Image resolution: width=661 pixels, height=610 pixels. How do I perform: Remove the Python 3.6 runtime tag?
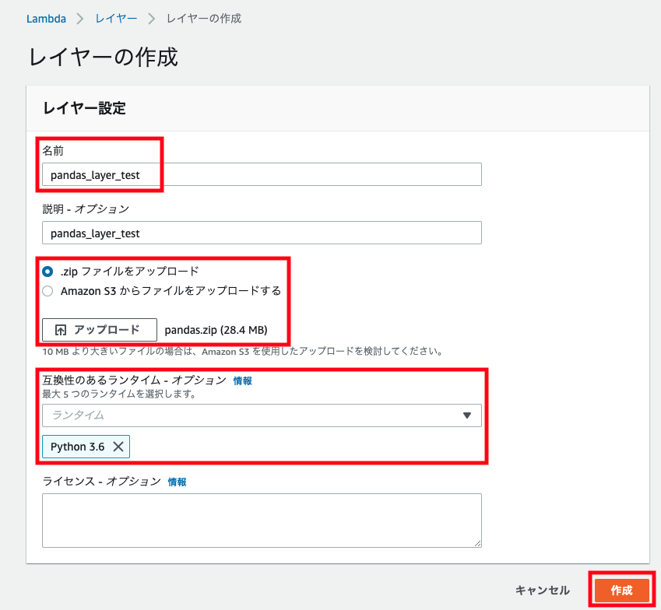coord(118,447)
